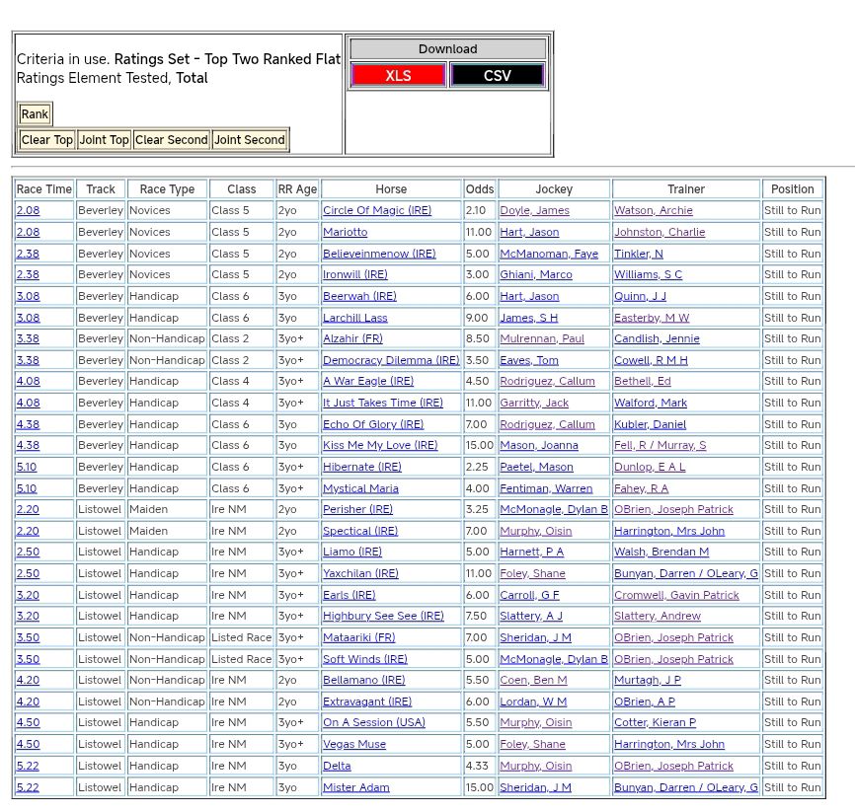Screen dimensions: 855x812
Task: Download the ratings as CSV
Action: [x=497, y=76]
